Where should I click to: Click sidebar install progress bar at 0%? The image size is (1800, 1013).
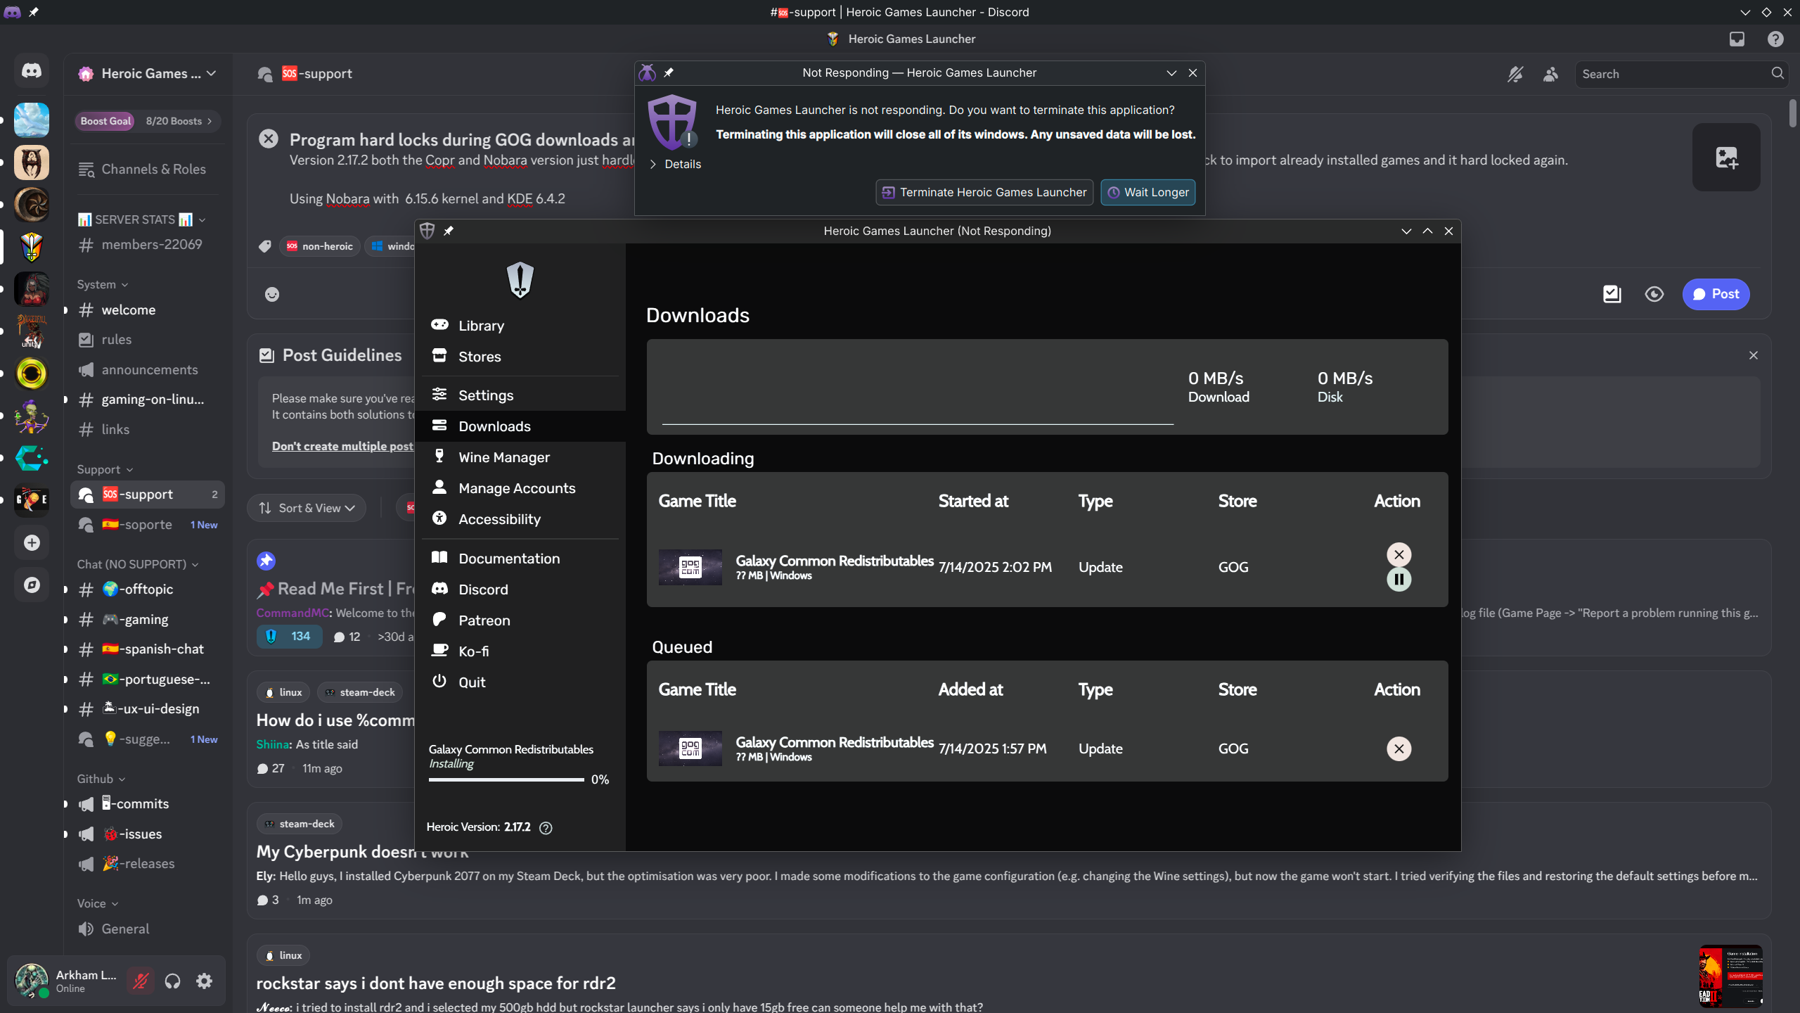(506, 779)
